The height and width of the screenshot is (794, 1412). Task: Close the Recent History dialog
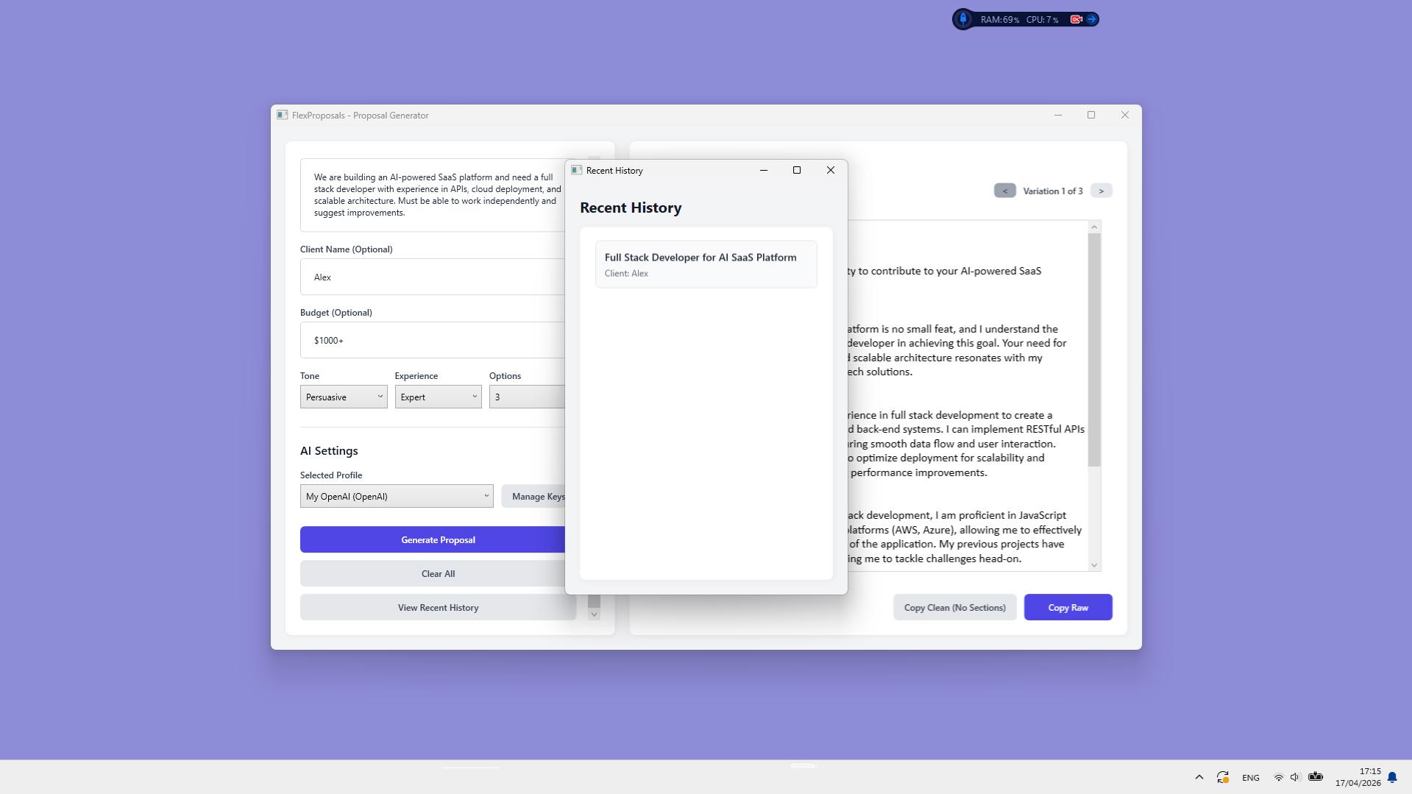click(830, 170)
